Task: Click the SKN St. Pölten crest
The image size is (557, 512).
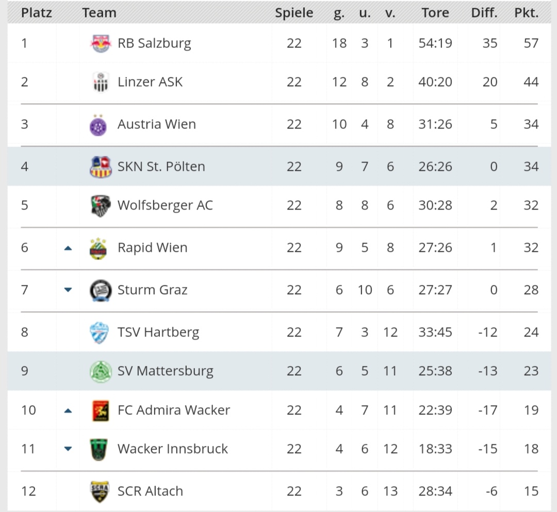Action: [x=101, y=167]
